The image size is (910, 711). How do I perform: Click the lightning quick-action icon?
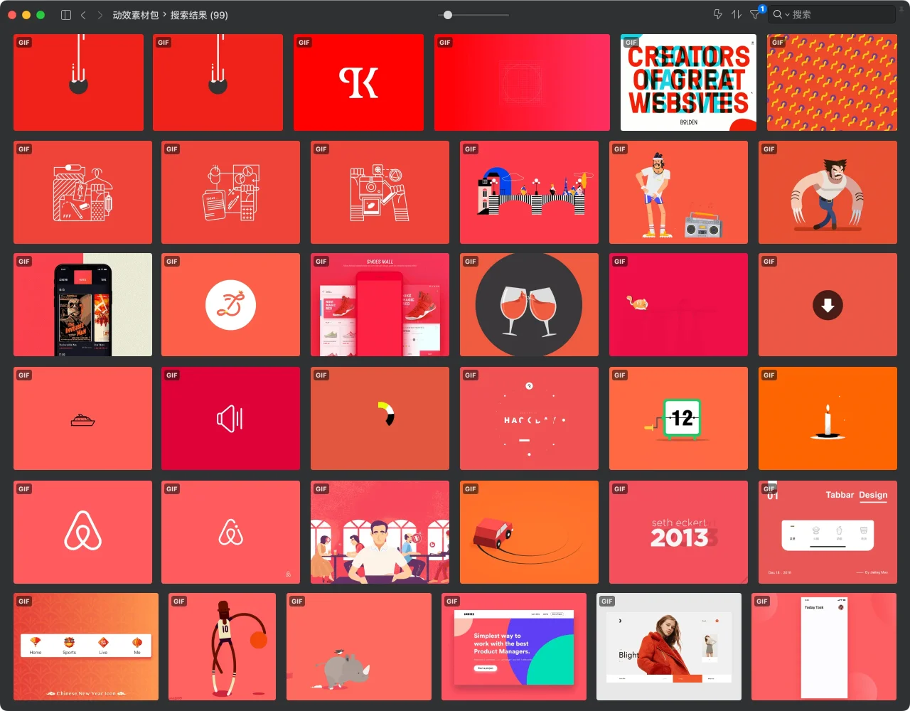717,14
